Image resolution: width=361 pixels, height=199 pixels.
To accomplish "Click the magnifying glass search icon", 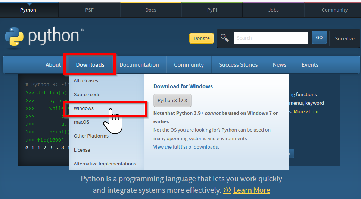I will [224, 38].
